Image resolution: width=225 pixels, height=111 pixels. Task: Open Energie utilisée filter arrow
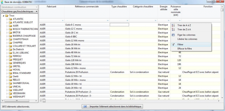pyautogui.click(x=168, y=21)
